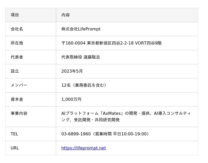208x163 pixels.
Task: Click the 2023年5月 founding date text
Action: coord(72,71)
